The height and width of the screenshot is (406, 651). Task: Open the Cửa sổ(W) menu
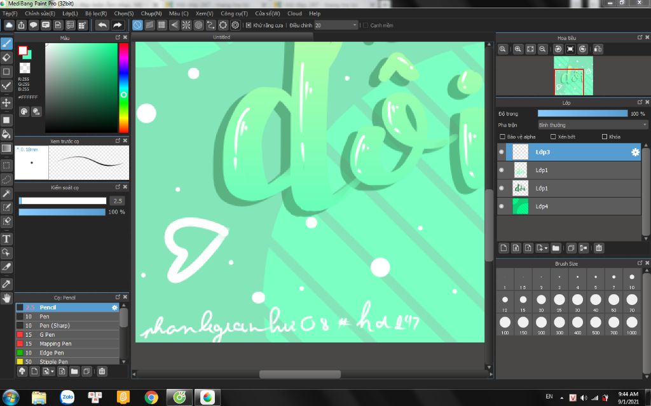click(268, 14)
